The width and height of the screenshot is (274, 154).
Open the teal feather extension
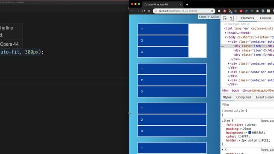247,11
